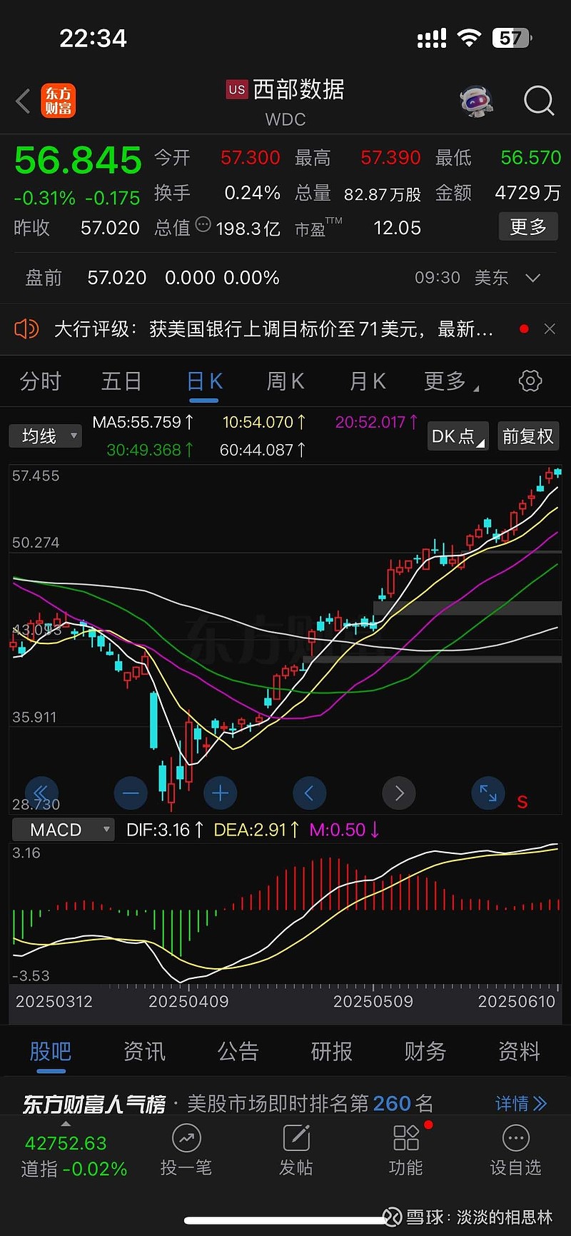Select the 日K chart tab
Screen dimensions: 571x1236
tap(204, 381)
